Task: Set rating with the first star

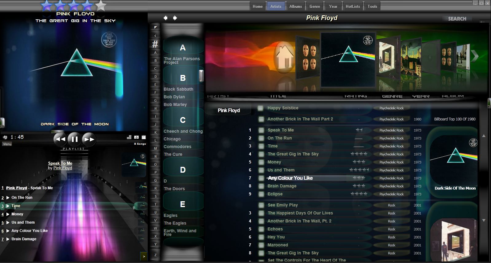Action: (47, 5)
